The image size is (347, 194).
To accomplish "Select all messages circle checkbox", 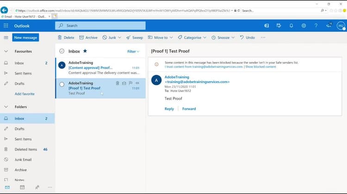I will click(62, 51).
